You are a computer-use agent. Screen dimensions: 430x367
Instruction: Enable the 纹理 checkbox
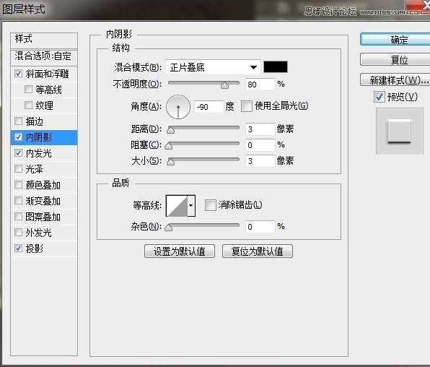(x=28, y=105)
